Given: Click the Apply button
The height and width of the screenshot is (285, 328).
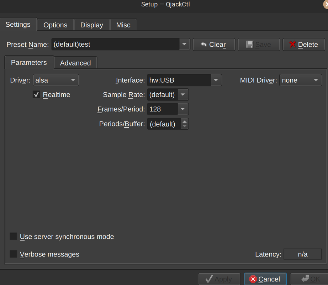Looking at the screenshot, I should pos(219,279).
